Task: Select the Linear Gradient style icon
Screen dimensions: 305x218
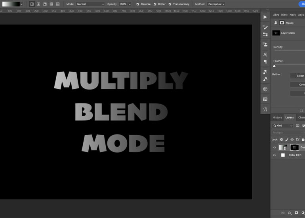Action: point(32,4)
